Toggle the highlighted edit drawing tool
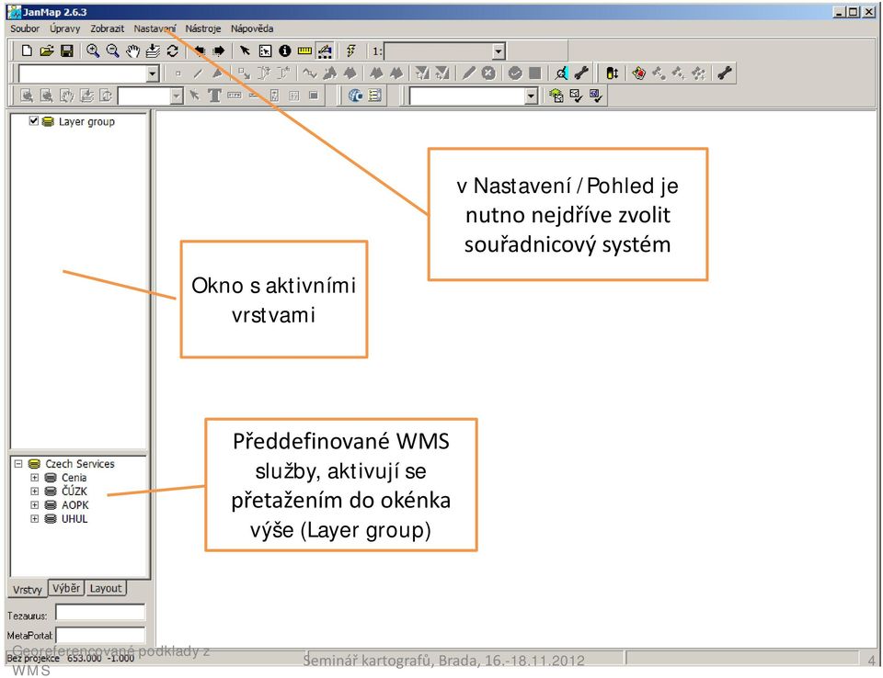883x678 pixels. pos(326,51)
